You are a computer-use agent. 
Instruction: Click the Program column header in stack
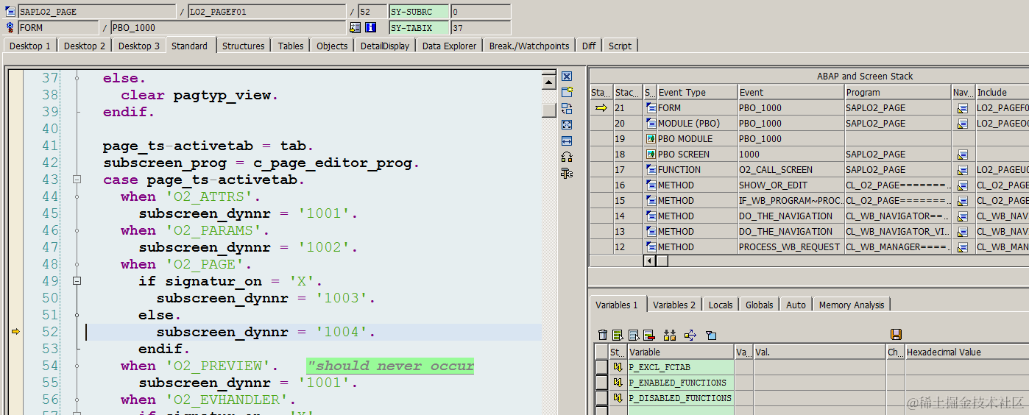[898, 92]
